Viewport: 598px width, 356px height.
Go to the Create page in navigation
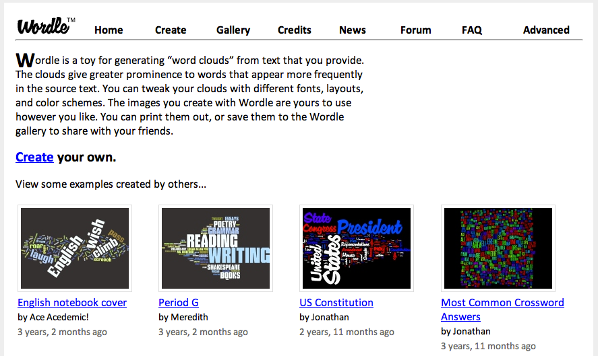pos(171,30)
